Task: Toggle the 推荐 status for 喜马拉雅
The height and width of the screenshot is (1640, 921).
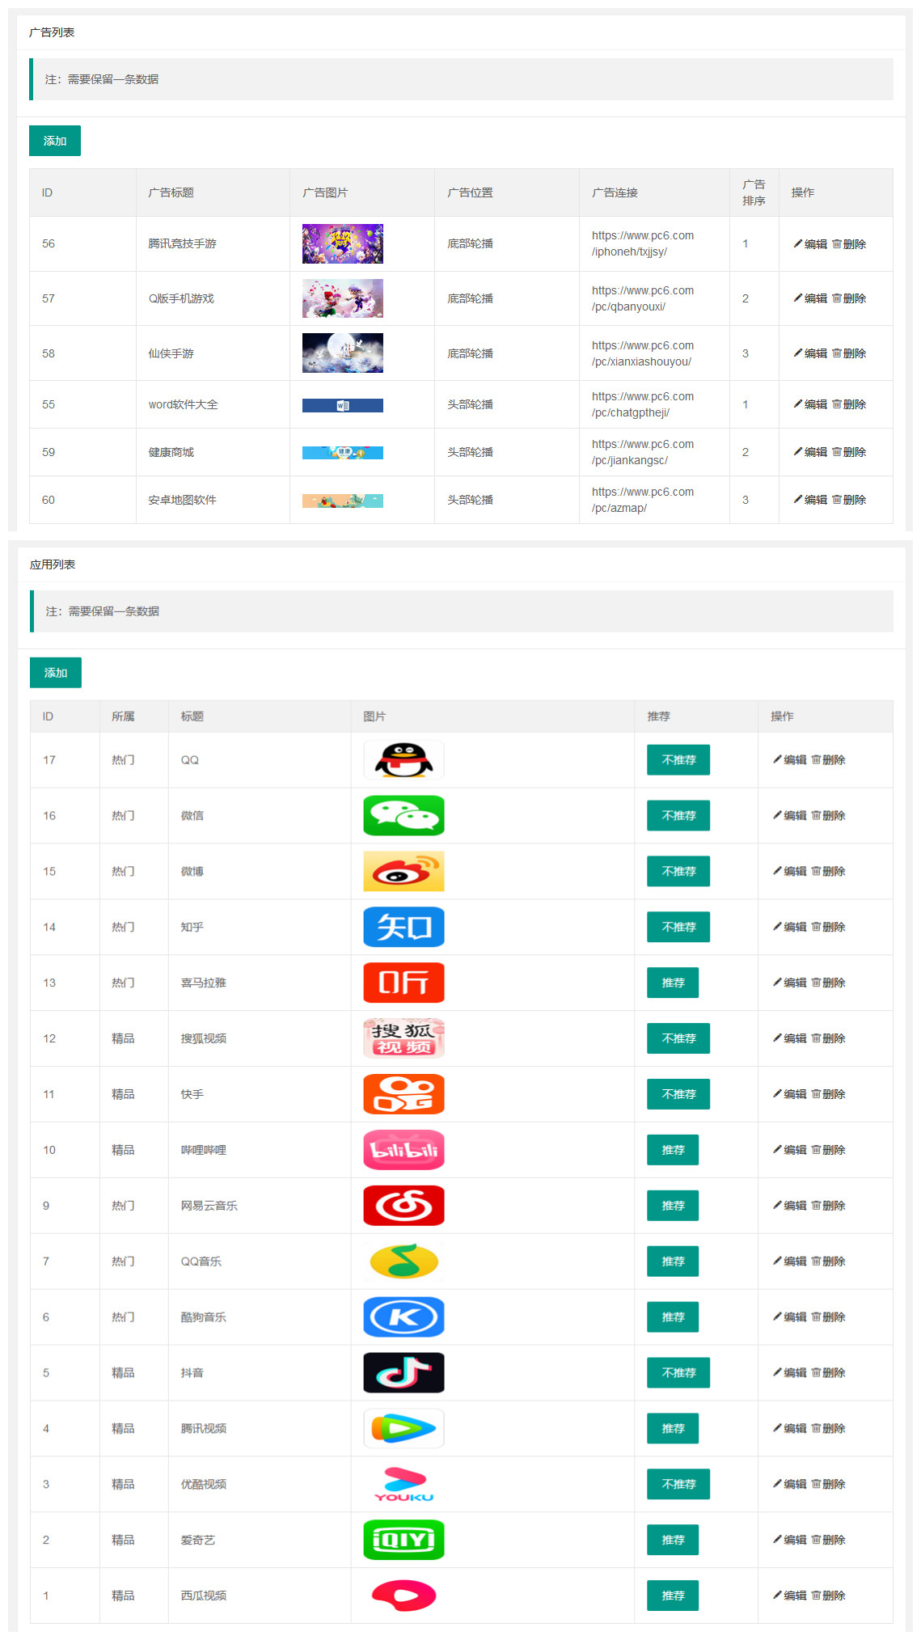Action: coord(673,983)
